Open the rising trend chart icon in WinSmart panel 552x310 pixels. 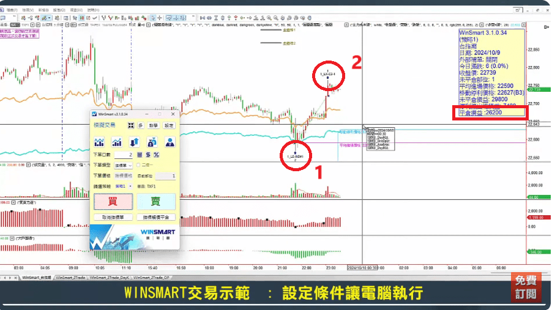(116, 142)
